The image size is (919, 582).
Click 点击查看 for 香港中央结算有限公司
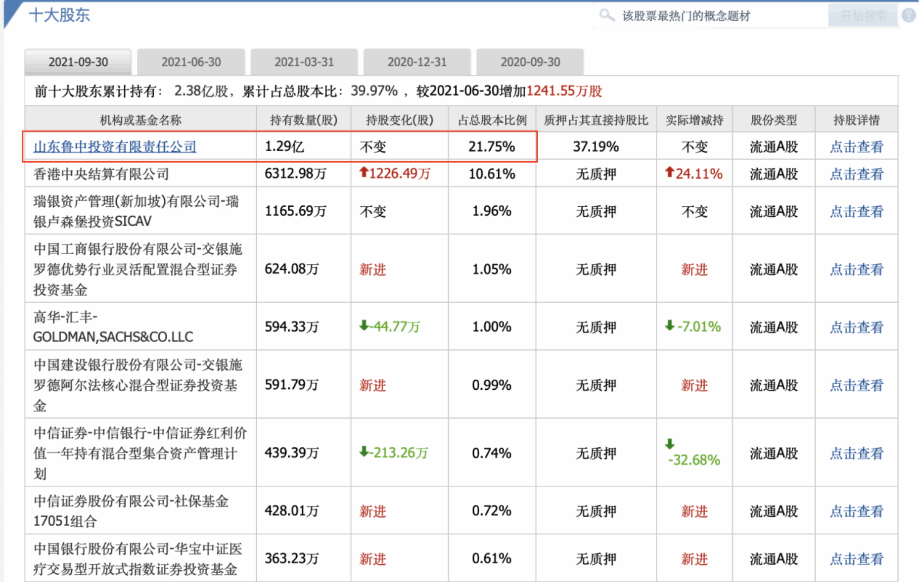point(856,174)
